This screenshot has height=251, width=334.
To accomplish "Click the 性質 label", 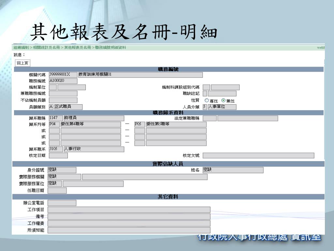I will pyautogui.click(x=195, y=100).
